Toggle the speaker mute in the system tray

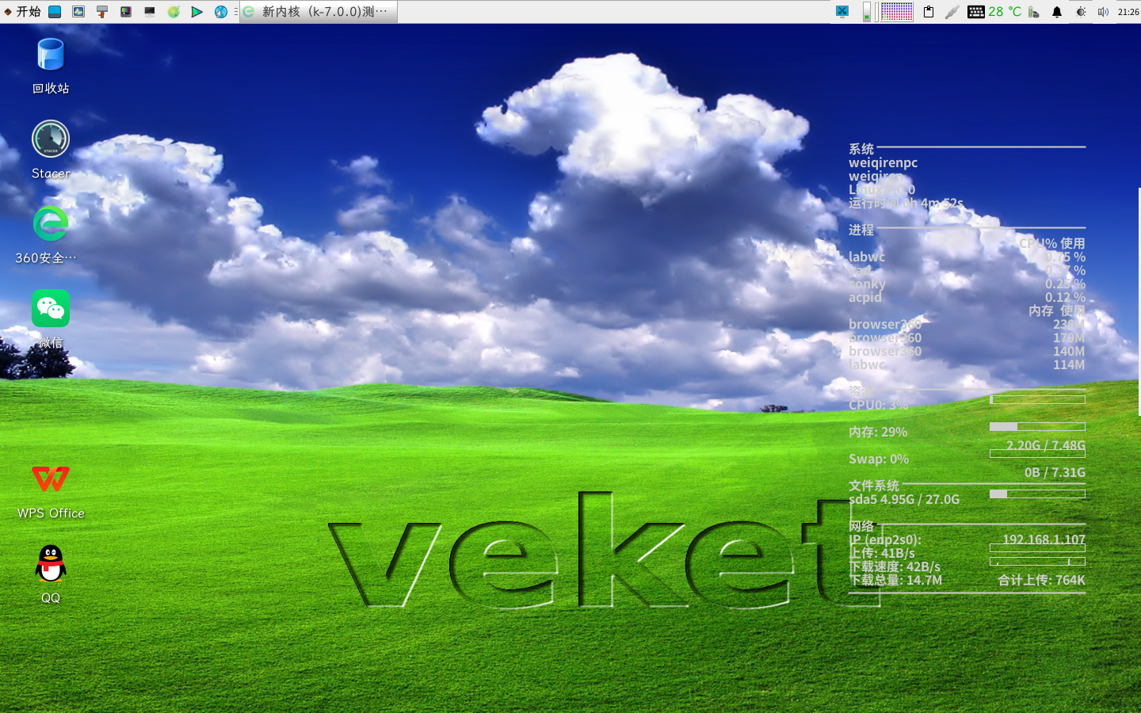pyautogui.click(x=1103, y=11)
